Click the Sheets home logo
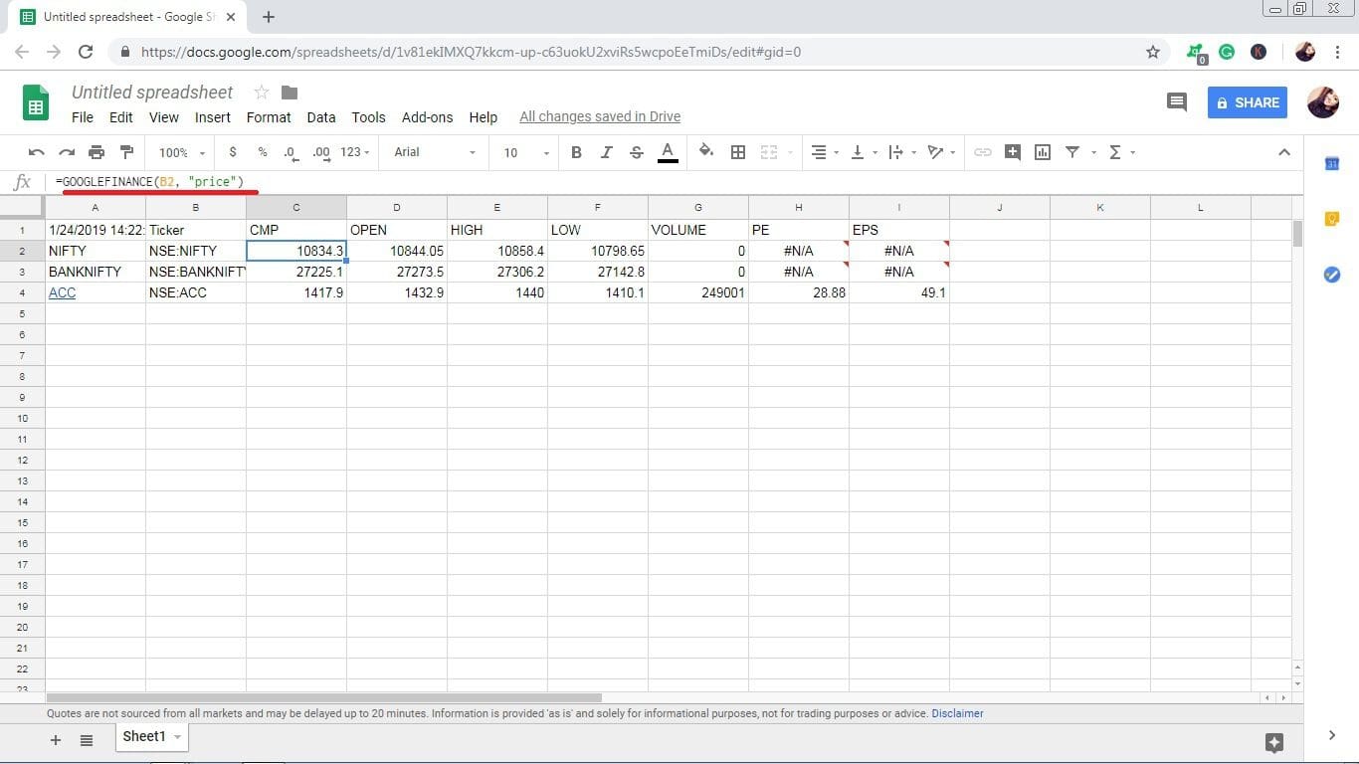Screen dimensions: 1359x764 click(36, 103)
